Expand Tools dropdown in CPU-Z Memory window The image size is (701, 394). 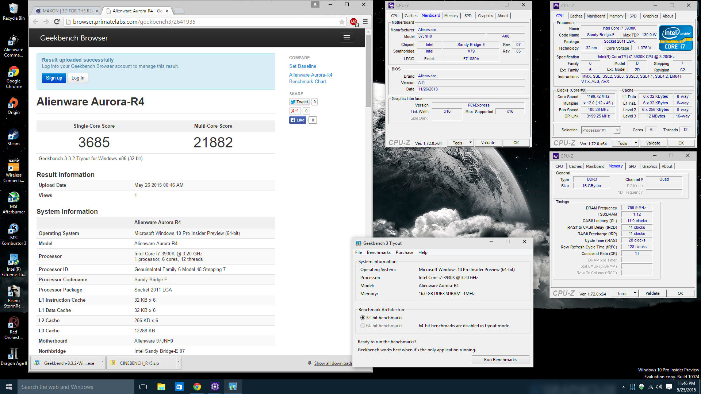point(635,293)
